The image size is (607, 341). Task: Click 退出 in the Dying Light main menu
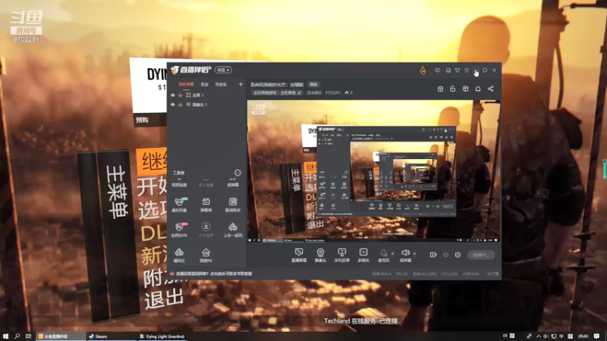pyautogui.click(x=164, y=299)
